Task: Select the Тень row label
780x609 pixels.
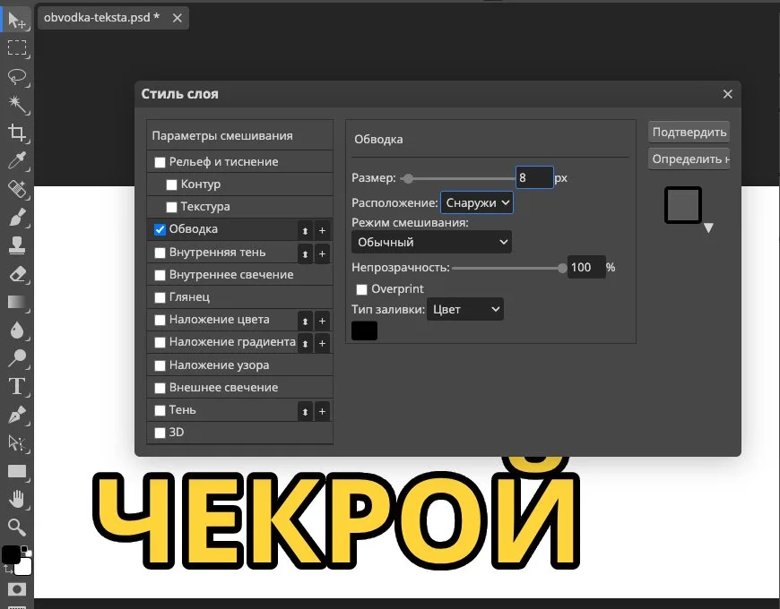Action: [x=182, y=410]
